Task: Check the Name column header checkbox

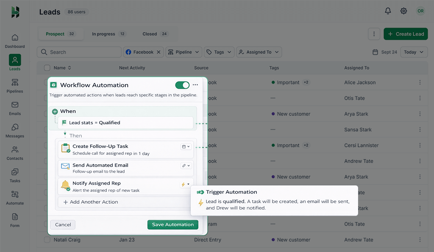Action: tap(47, 67)
